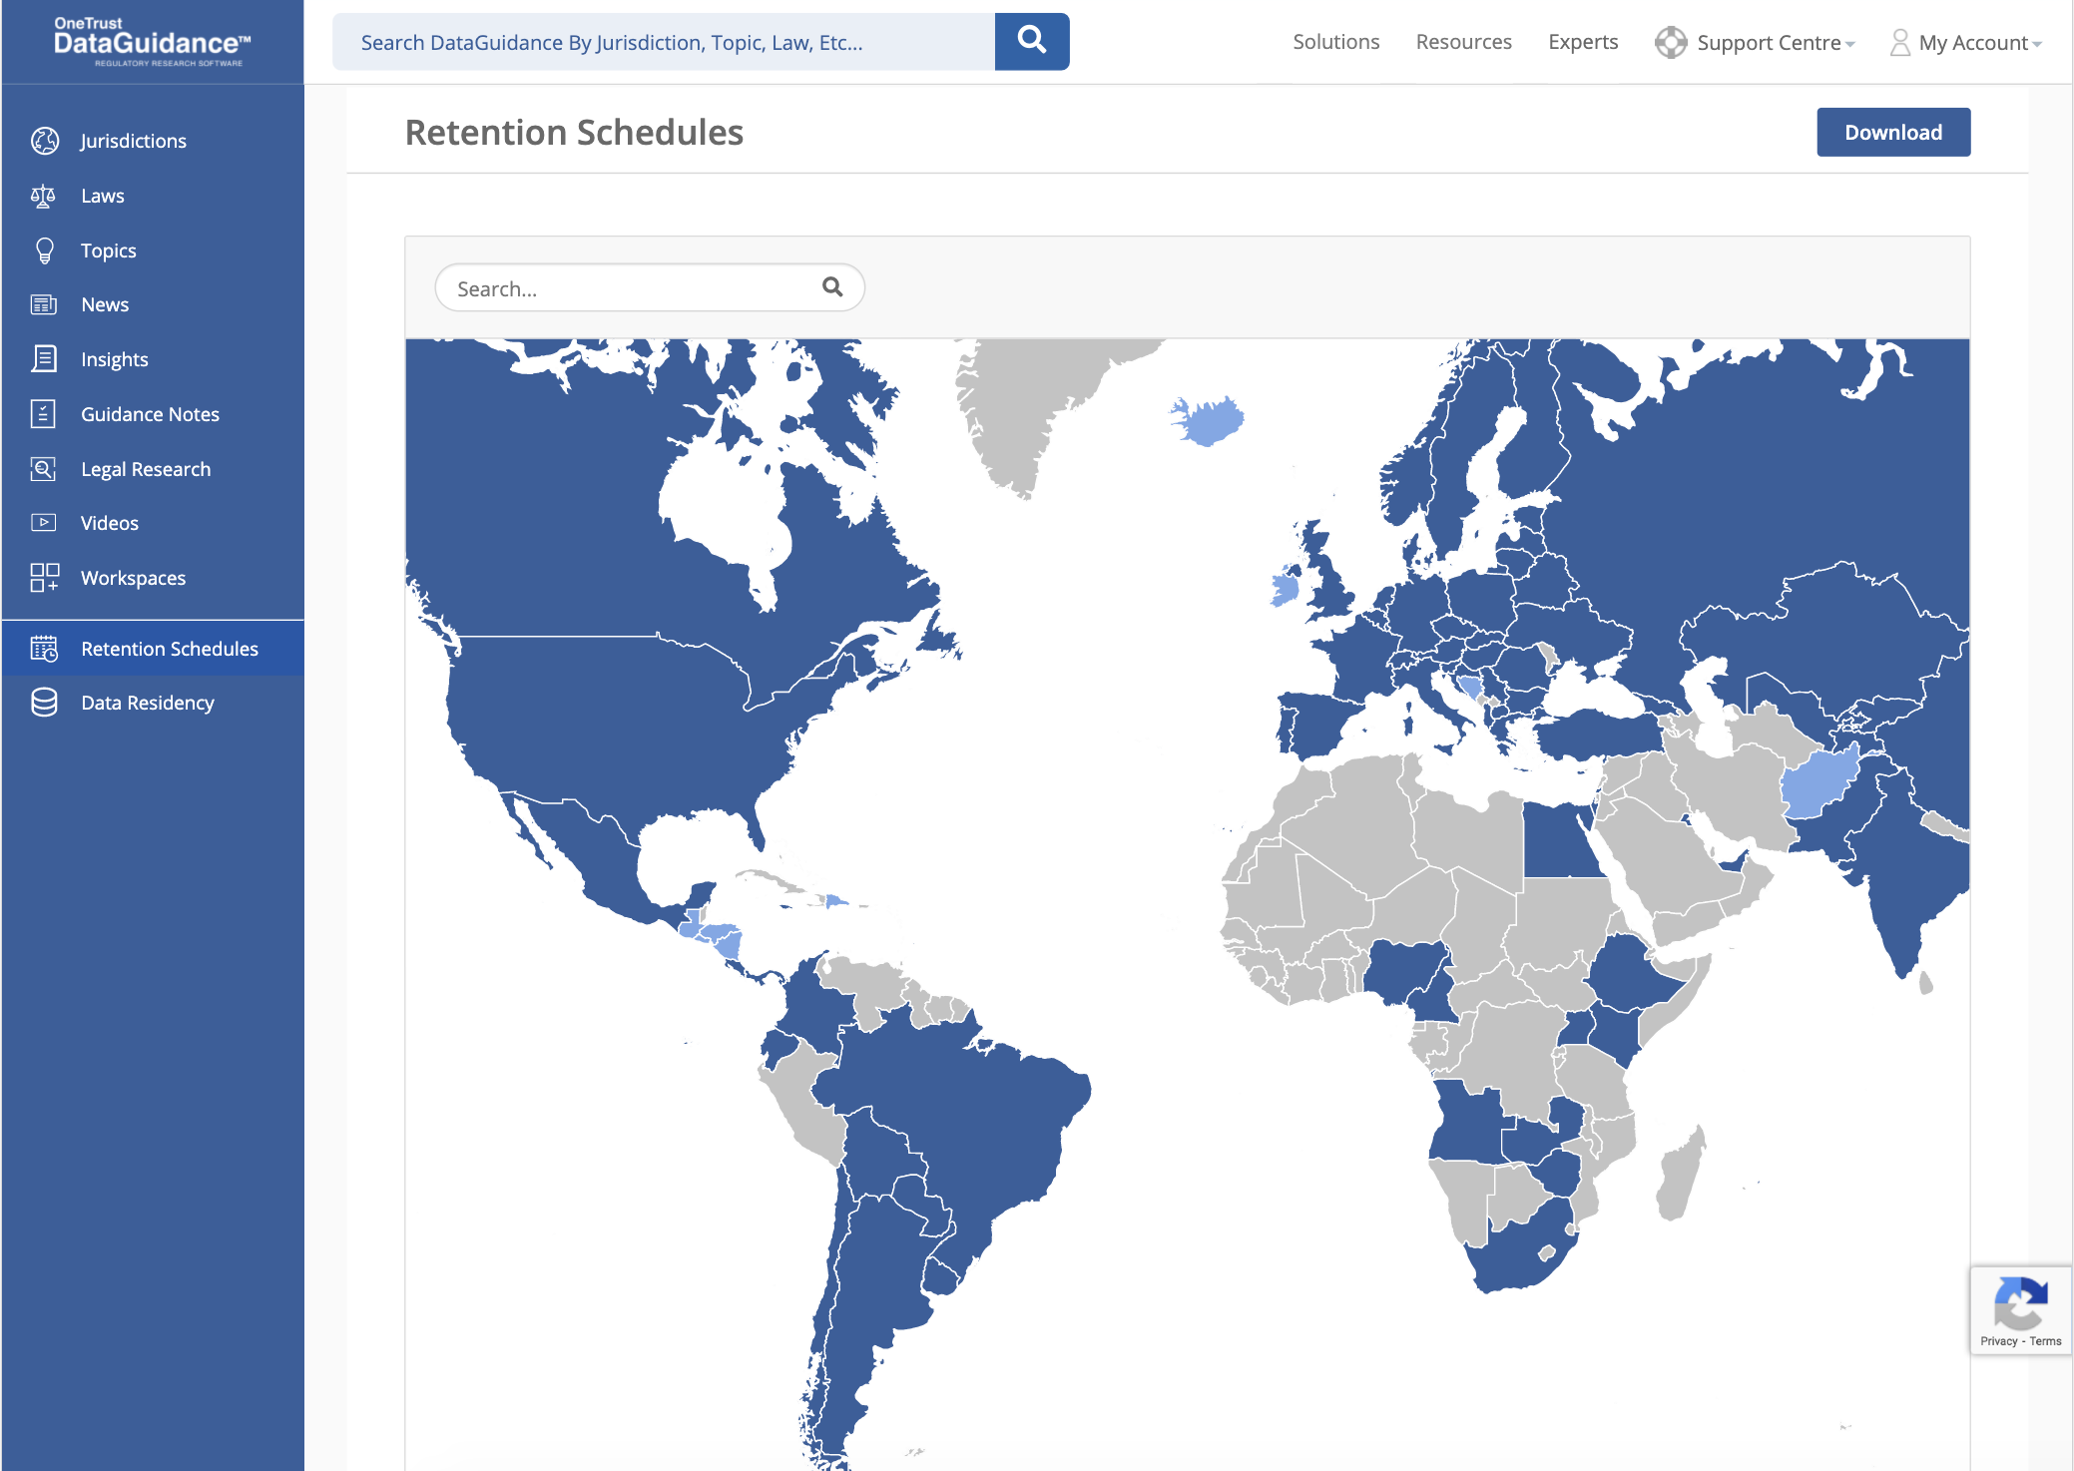Click the Workspaces grid icon

click(44, 578)
